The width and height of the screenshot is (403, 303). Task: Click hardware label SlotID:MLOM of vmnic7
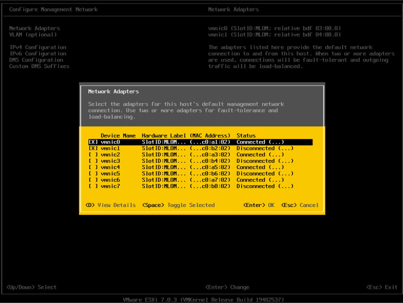(x=164, y=186)
